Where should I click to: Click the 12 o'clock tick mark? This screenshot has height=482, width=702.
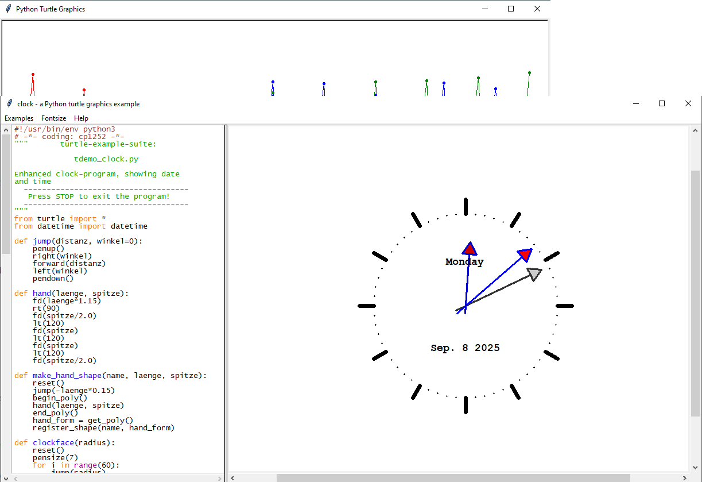coord(466,207)
